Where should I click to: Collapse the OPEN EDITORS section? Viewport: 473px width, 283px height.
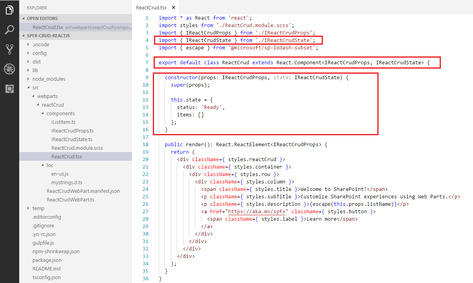pos(42,18)
